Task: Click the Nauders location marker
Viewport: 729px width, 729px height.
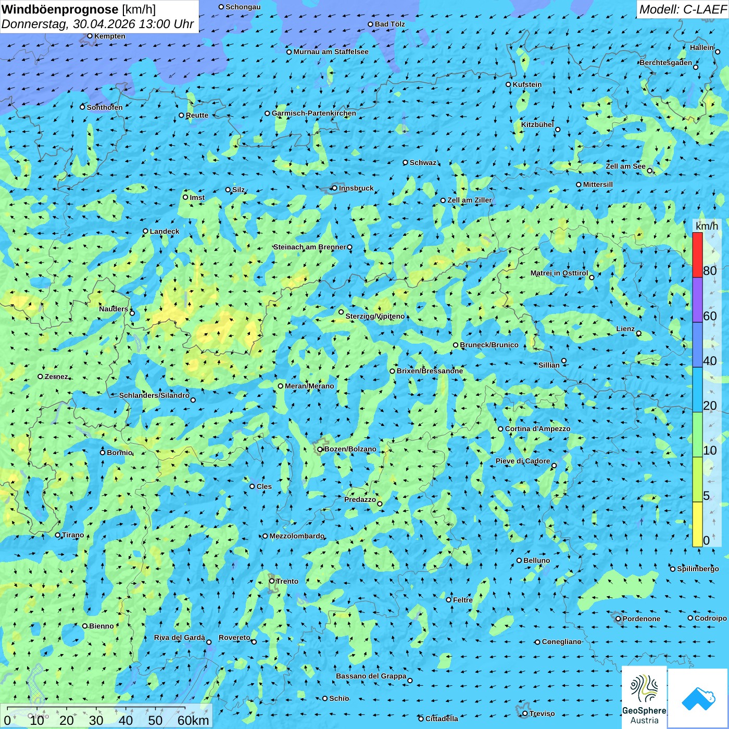Action: (x=132, y=313)
